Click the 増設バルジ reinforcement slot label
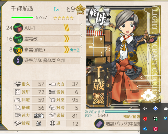The height and width of the screenshot is (134, 168). 123,124
